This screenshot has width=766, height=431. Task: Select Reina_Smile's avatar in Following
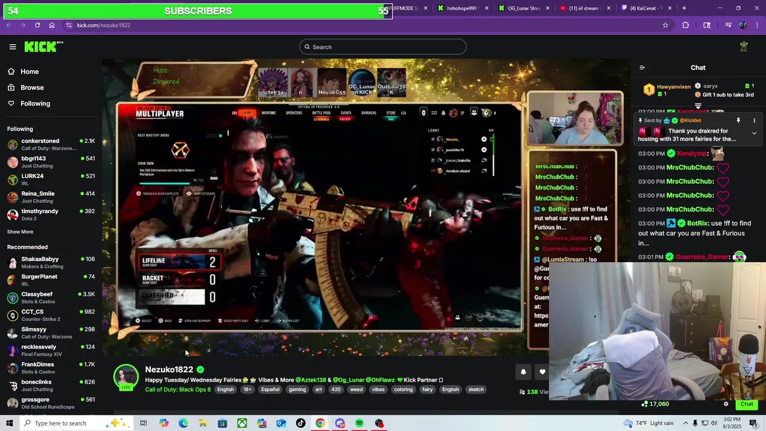point(13,197)
